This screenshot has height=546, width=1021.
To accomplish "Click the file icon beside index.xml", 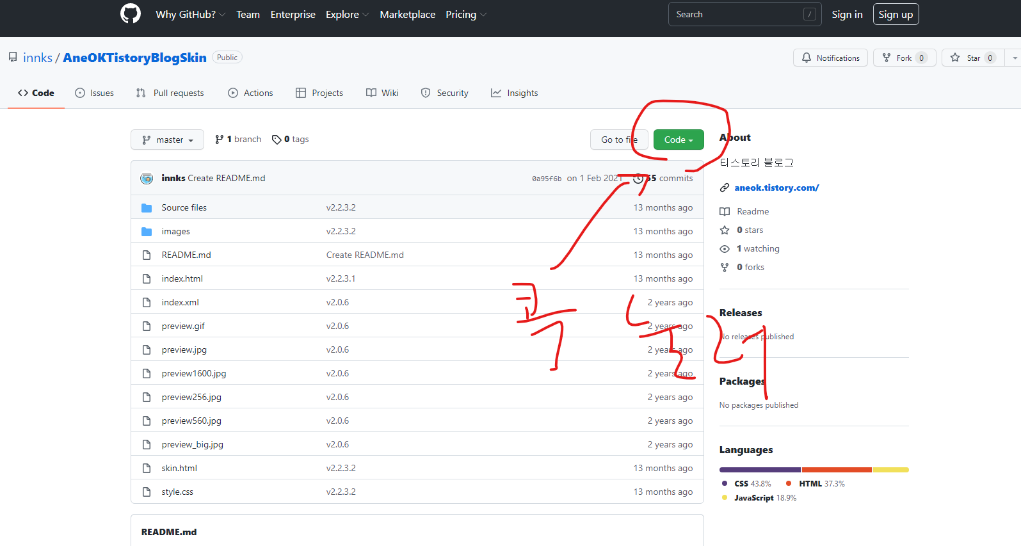I will tap(147, 302).
